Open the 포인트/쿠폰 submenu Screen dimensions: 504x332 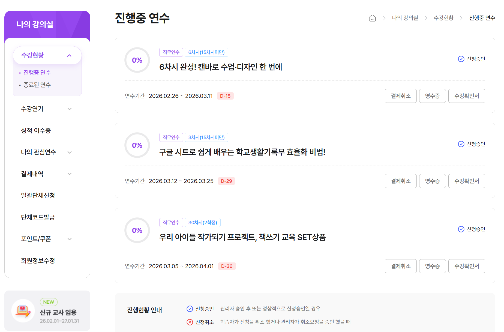[70, 239]
